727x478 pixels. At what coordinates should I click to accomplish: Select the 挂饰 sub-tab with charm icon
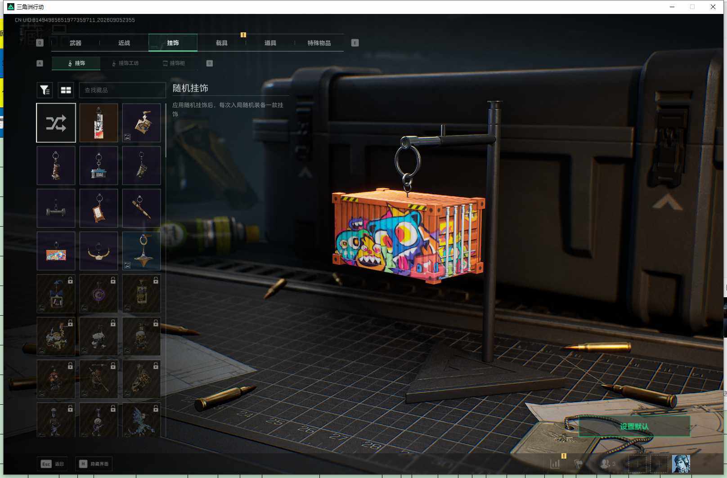[76, 63]
